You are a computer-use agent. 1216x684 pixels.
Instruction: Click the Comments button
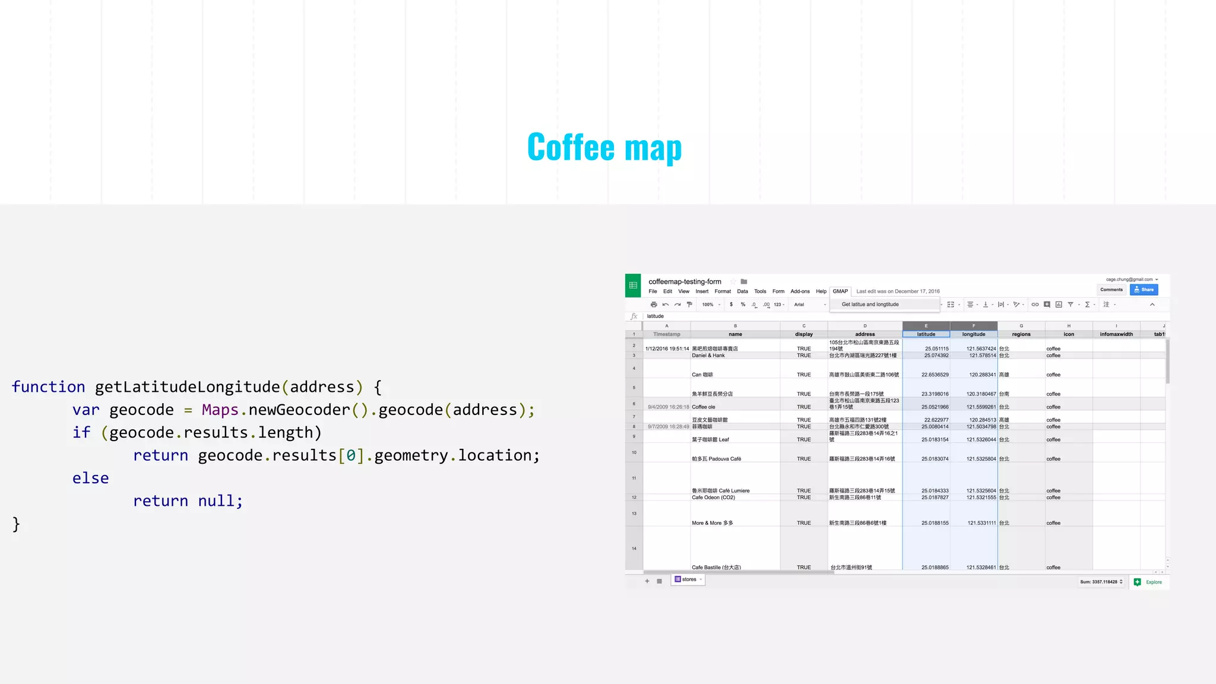(x=1111, y=290)
